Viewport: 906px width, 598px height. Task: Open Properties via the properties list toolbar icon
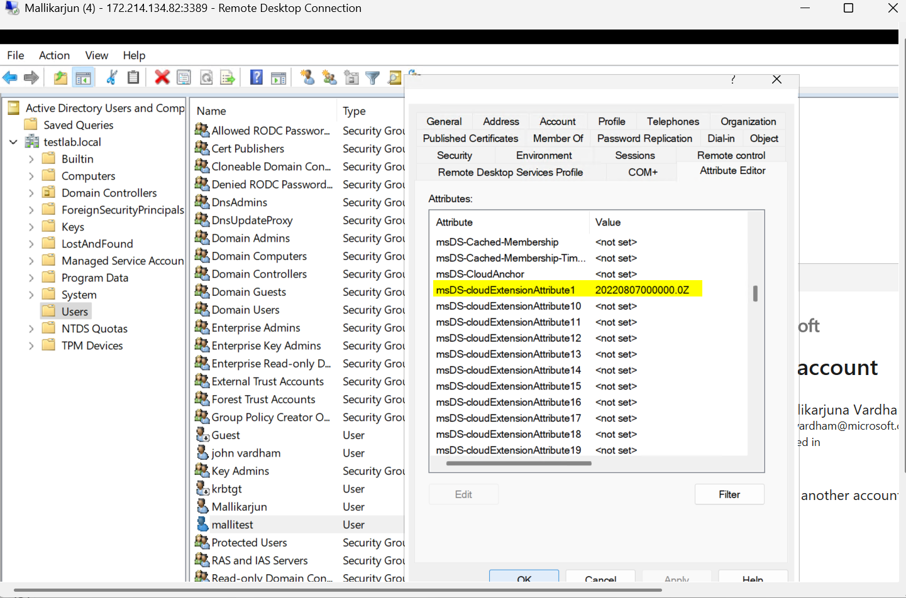tap(184, 77)
